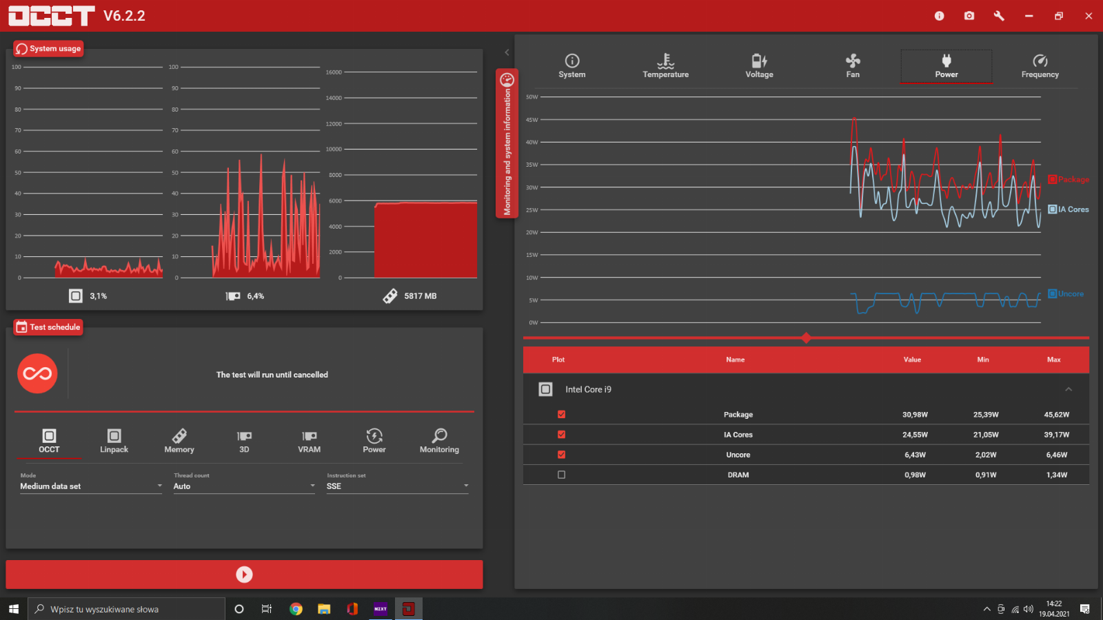Screen dimensions: 1103x620
Task: Uncheck the IA Cores plot checkbox
Action: click(561, 434)
